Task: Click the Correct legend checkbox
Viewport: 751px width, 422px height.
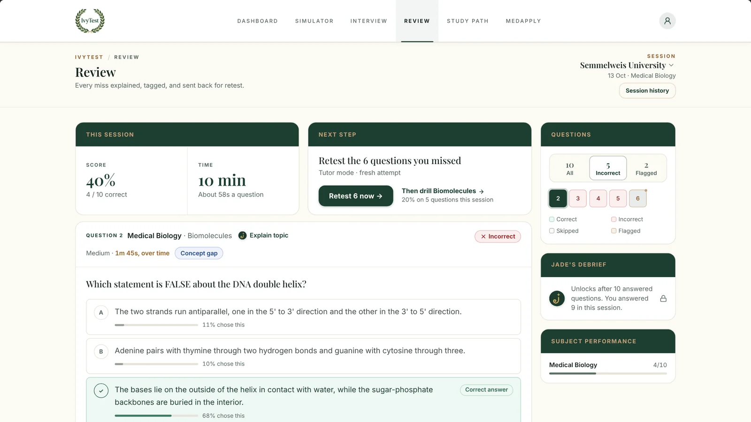Action: (x=552, y=219)
